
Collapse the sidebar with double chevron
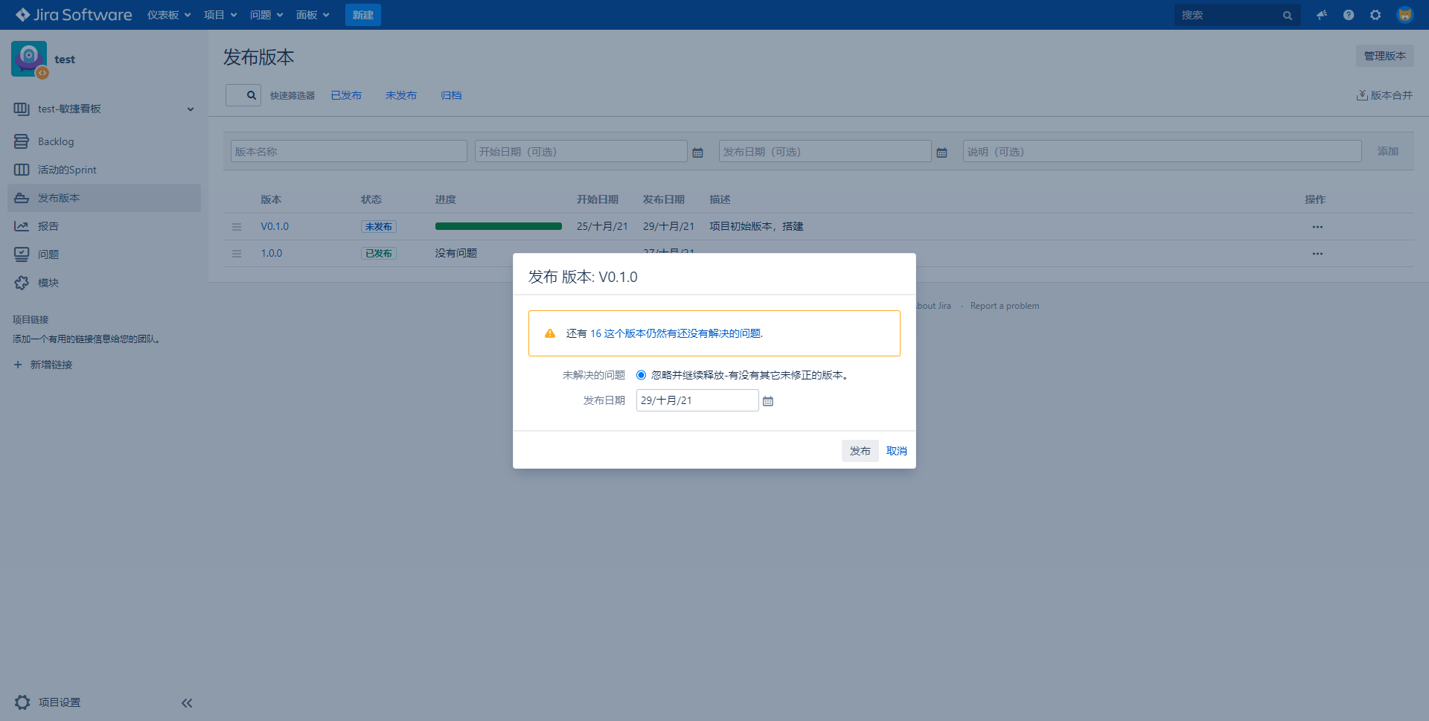pos(187,703)
